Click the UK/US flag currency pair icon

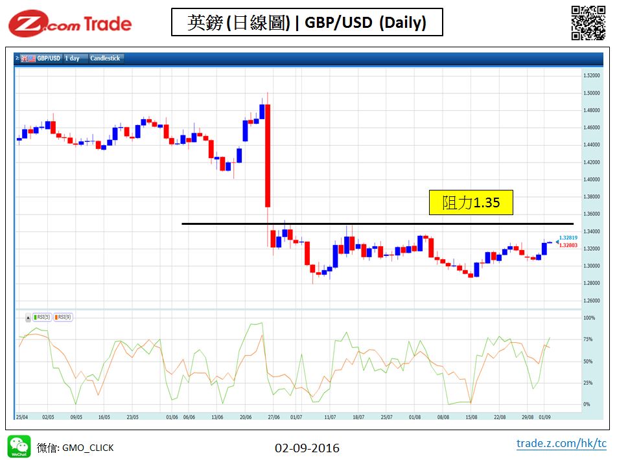click(x=28, y=58)
